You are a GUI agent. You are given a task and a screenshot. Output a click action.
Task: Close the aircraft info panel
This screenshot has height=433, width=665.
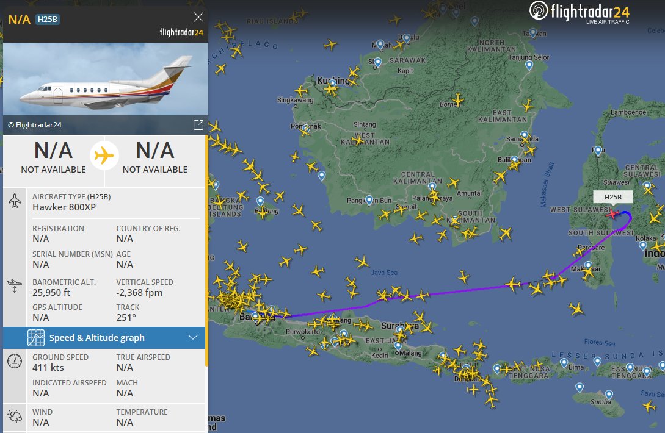198,17
